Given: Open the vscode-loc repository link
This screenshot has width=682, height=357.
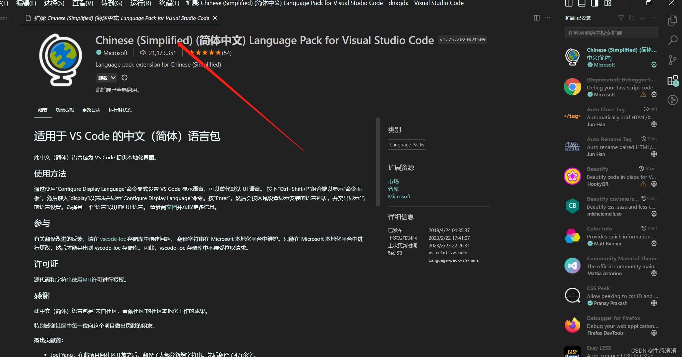Looking at the screenshot, I should point(113,239).
